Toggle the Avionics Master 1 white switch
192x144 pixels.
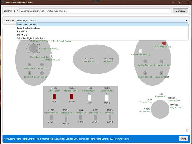89,98
